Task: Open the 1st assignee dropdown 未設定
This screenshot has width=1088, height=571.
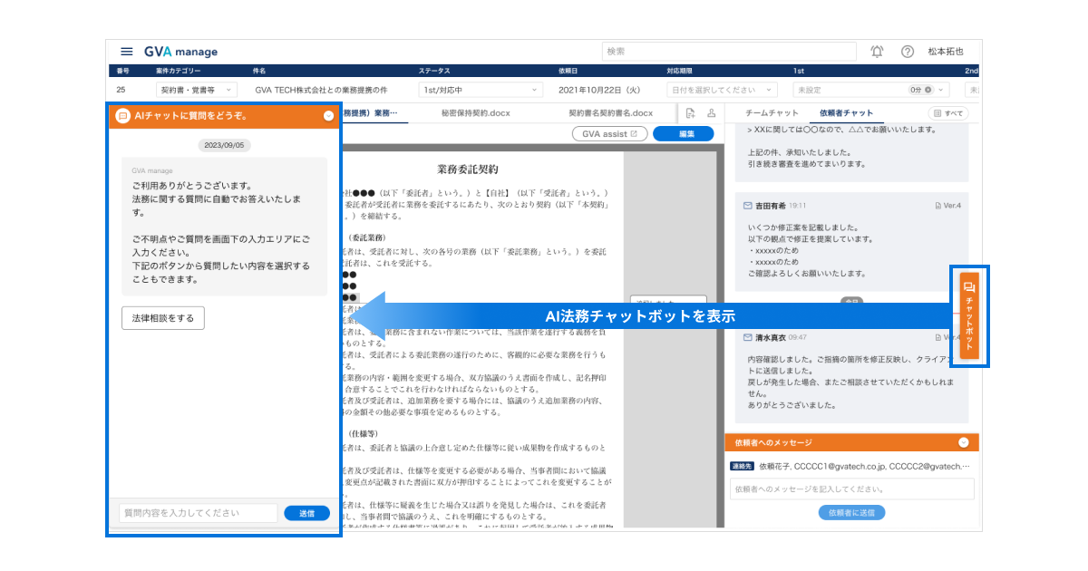Action: pyautogui.click(x=870, y=90)
